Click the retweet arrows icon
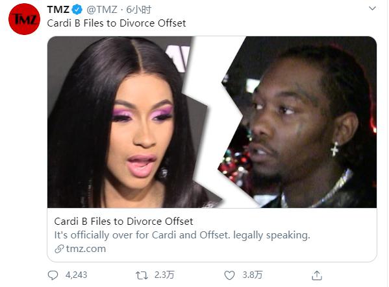This screenshot has width=389, height=287. pos(142,275)
